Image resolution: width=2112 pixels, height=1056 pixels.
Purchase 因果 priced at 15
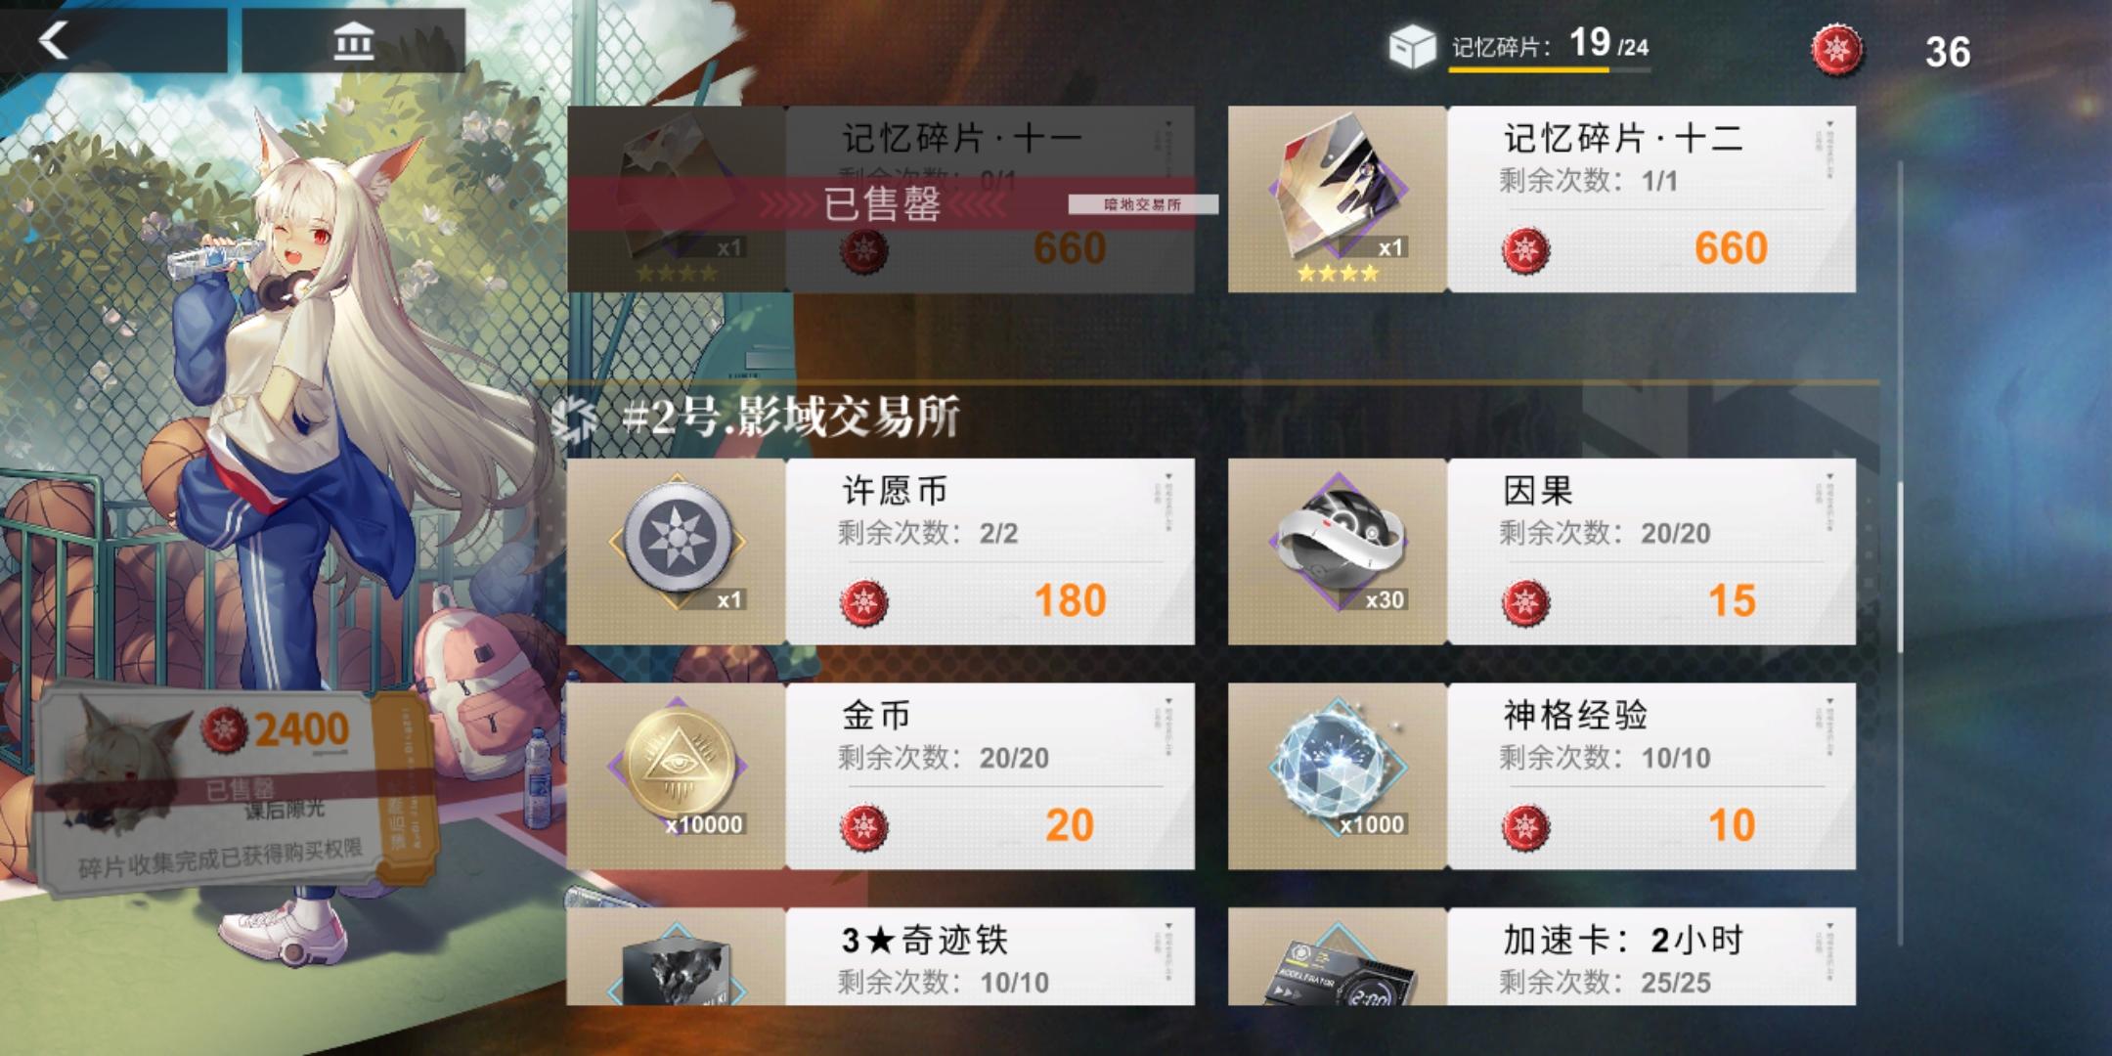1651,600
